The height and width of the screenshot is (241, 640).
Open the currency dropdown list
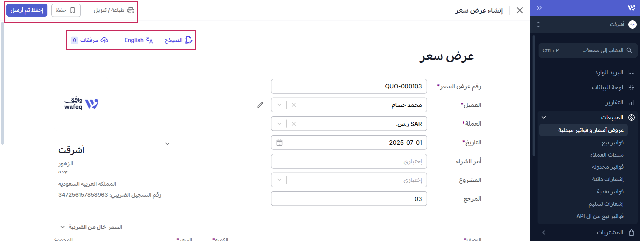pyautogui.click(x=279, y=124)
